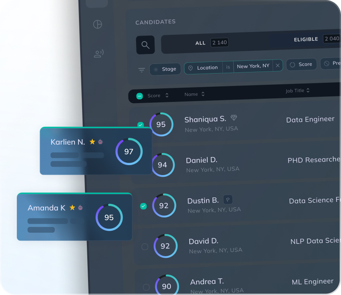Click the flag badge next to Dustin B.

click(x=228, y=199)
